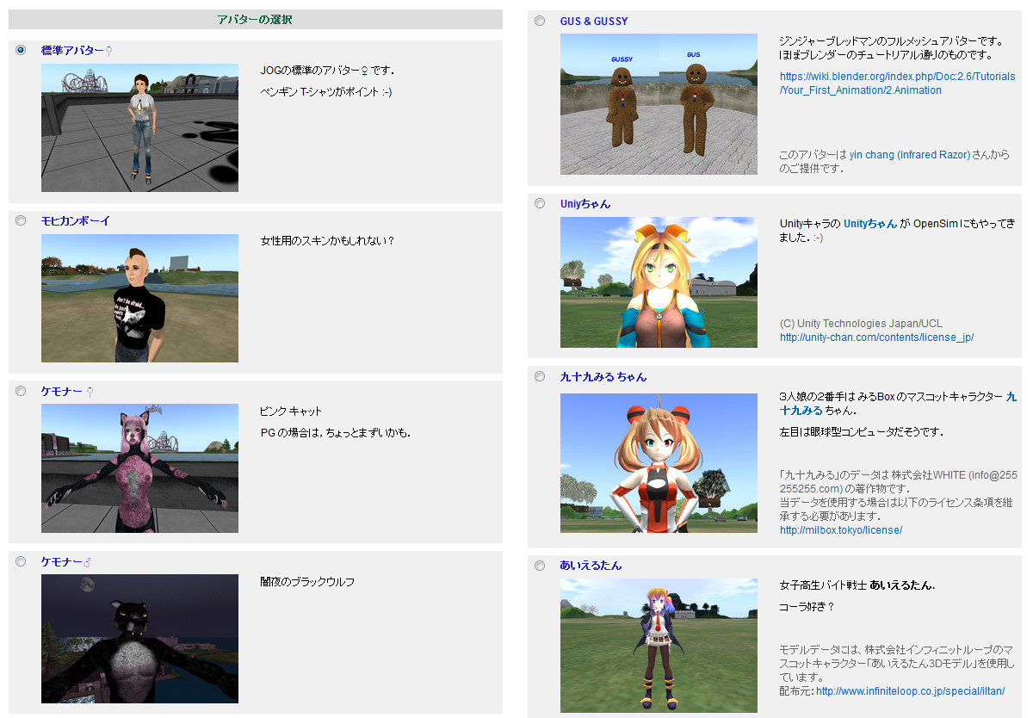Click the ケモナー♂ title label
1033x718 pixels.
(66, 562)
